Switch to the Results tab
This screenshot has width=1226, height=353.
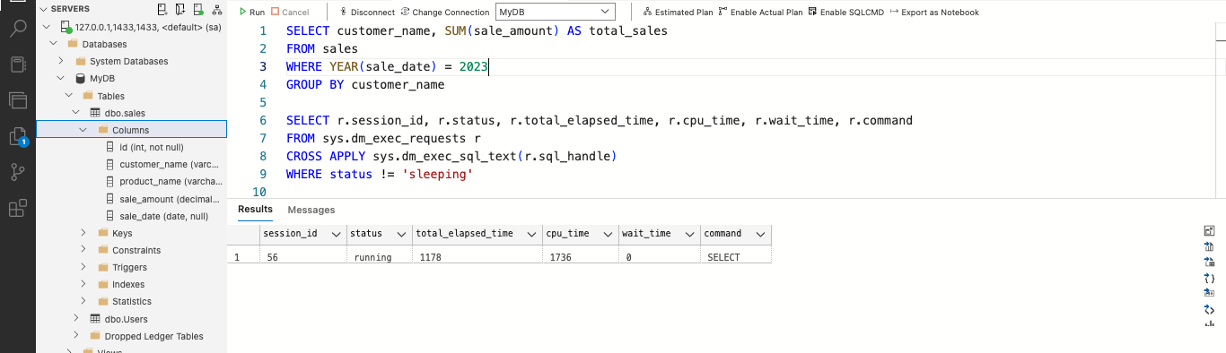pos(255,209)
